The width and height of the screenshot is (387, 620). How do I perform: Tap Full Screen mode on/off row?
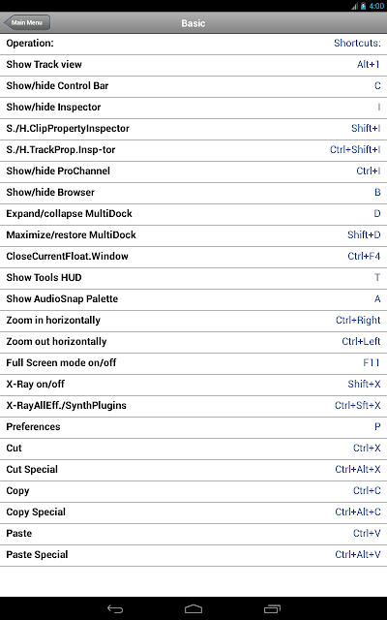(193, 363)
